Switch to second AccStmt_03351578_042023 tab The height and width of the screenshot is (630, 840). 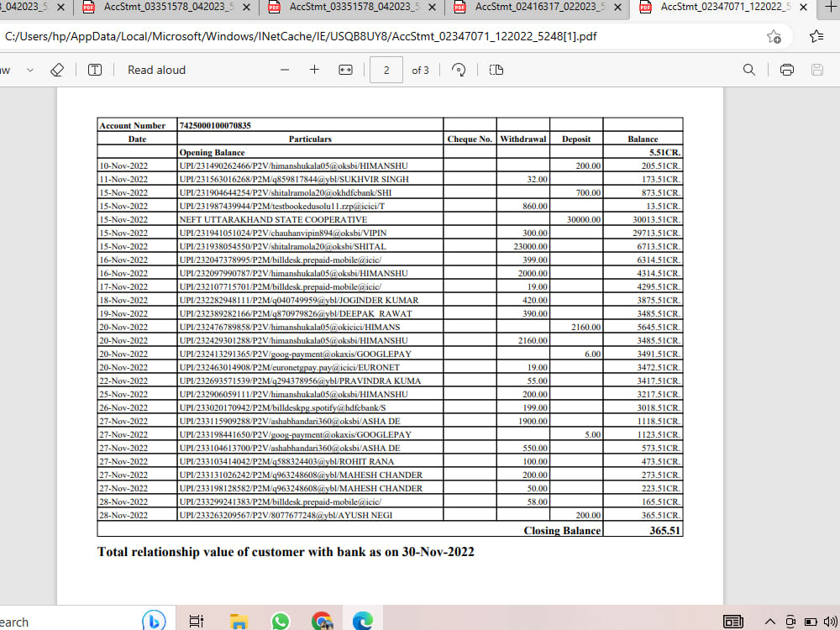168,8
